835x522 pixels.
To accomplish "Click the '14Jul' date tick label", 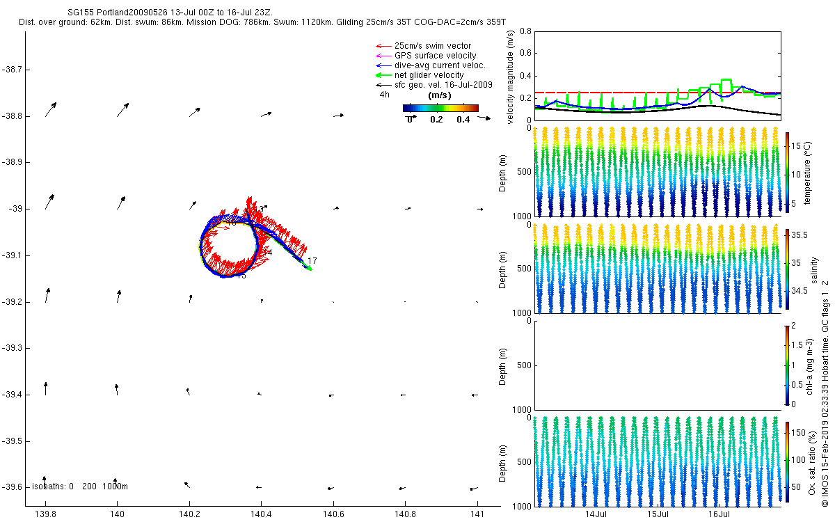I will (x=597, y=514).
